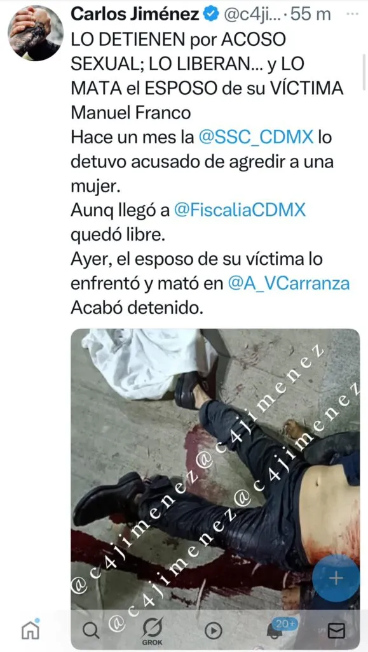The width and height of the screenshot is (368, 652).
Task: Tap the blue compose plus button
Action: point(336,578)
